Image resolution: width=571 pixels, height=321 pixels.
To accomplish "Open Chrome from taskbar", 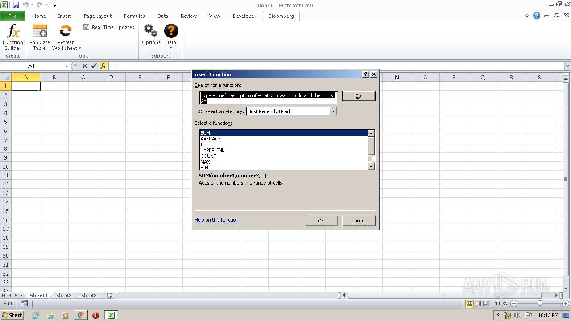I will click(x=80, y=315).
